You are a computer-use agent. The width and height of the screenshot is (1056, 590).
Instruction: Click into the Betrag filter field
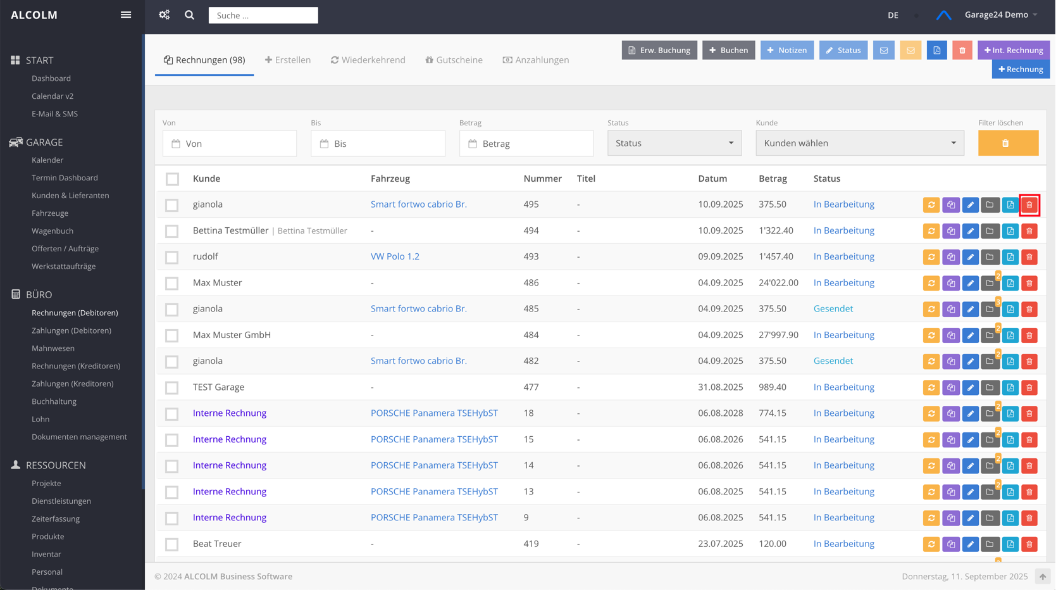pos(526,144)
